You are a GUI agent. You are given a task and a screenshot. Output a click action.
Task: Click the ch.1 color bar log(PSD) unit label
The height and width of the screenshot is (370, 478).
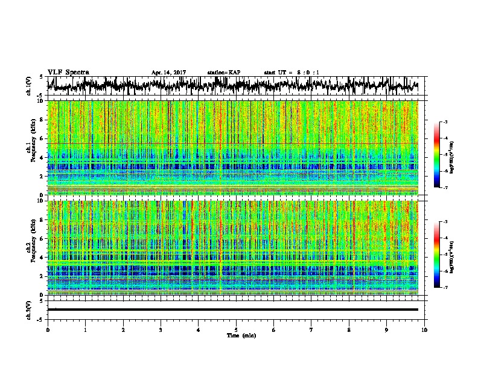pos(452,157)
